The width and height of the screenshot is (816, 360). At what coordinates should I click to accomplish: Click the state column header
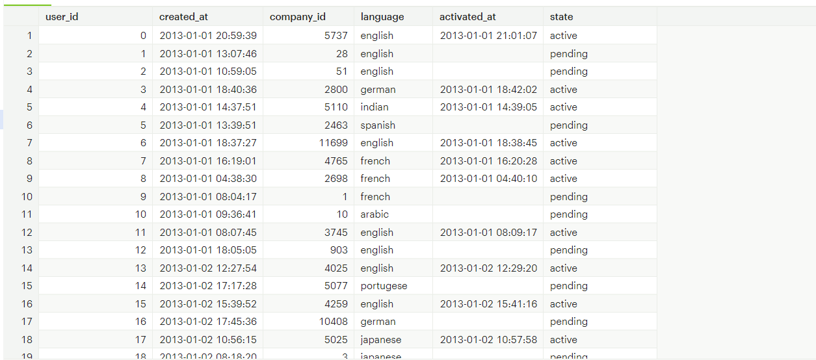(600, 16)
